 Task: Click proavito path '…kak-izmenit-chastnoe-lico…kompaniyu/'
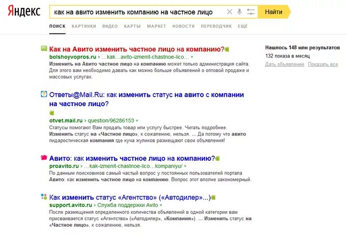point(133,166)
